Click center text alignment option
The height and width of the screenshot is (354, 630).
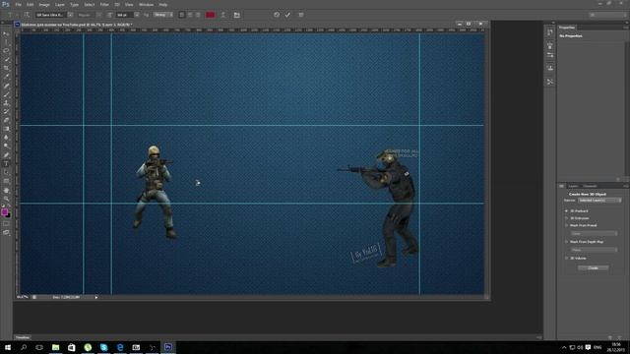click(x=190, y=15)
